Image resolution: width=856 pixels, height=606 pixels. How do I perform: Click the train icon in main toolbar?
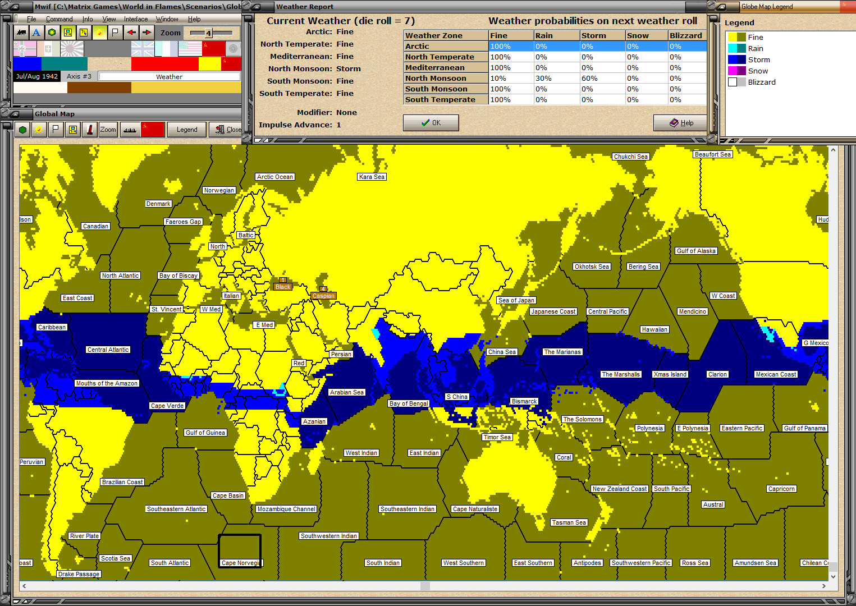[21, 33]
